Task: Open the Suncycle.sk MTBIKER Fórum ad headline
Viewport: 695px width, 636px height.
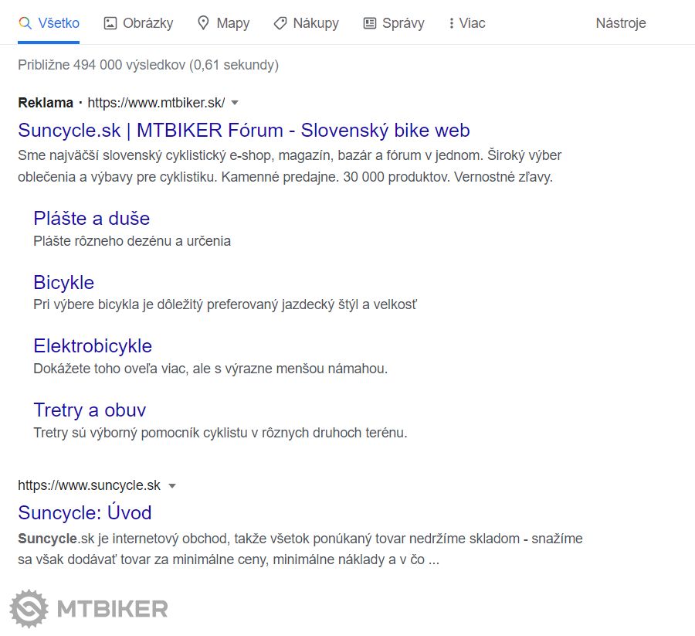Action: tap(244, 130)
